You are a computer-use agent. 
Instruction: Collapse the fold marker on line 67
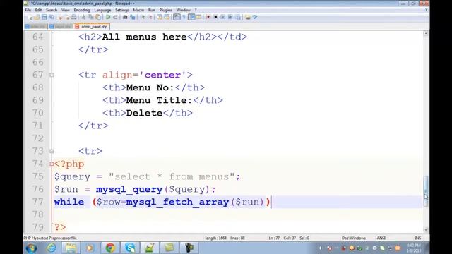coord(52,75)
